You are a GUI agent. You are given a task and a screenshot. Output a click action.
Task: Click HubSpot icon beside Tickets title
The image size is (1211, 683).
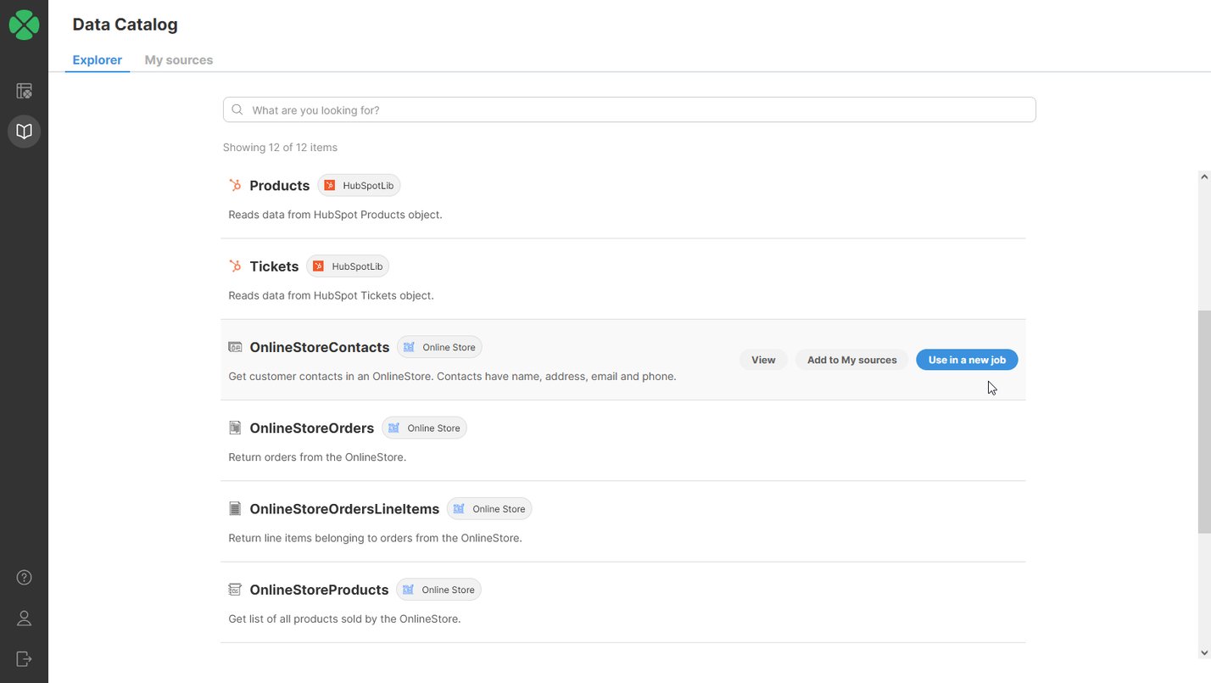[x=236, y=266]
